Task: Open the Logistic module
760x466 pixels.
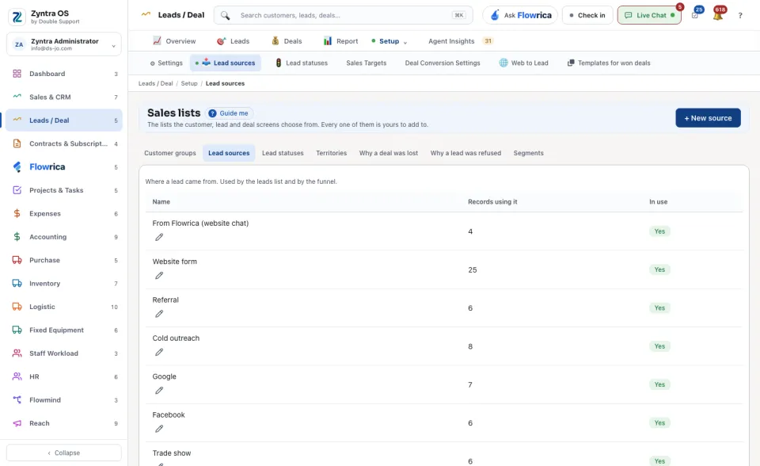Action: [64, 307]
